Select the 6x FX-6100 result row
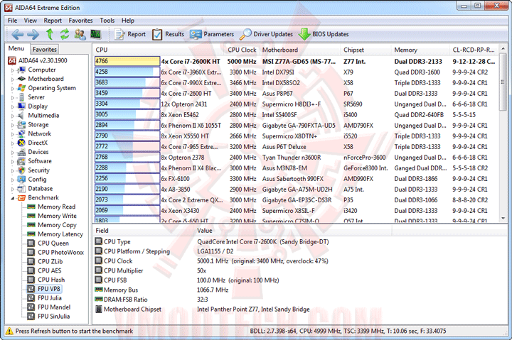This screenshot has width=512, height=340. tap(297, 179)
